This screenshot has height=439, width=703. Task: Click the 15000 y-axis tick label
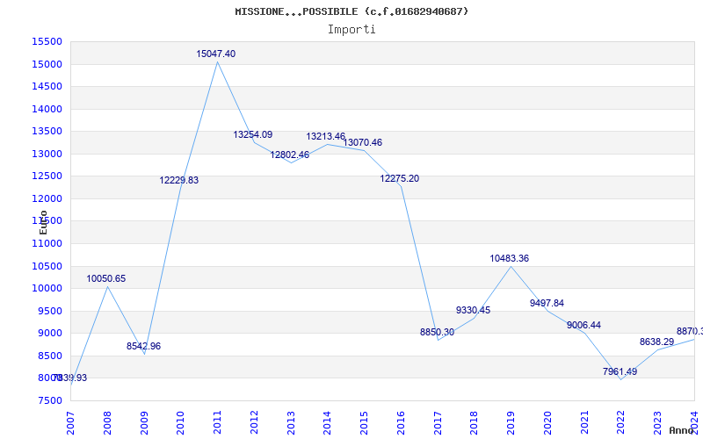coord(47,64)
